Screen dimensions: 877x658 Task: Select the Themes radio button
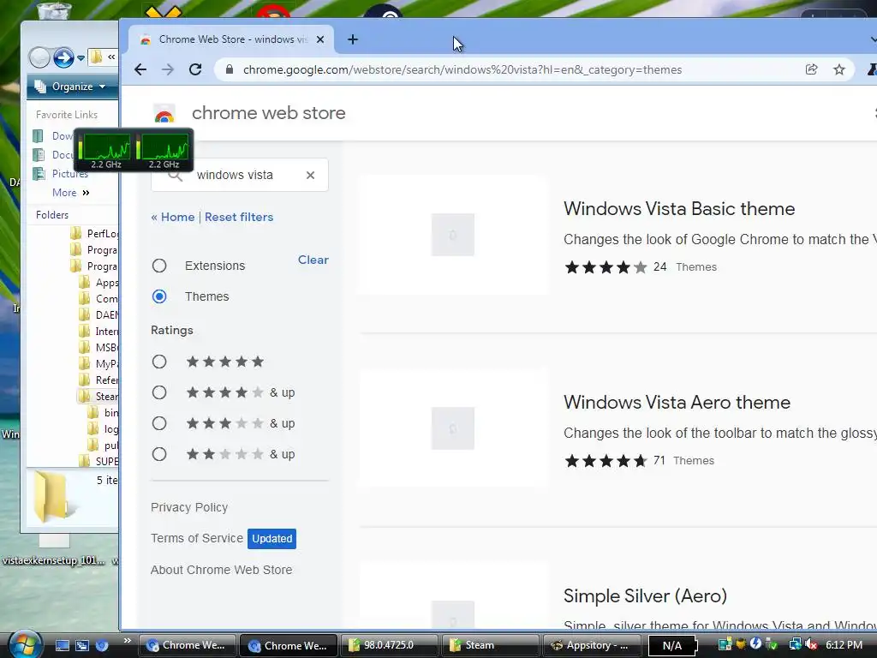159,296
